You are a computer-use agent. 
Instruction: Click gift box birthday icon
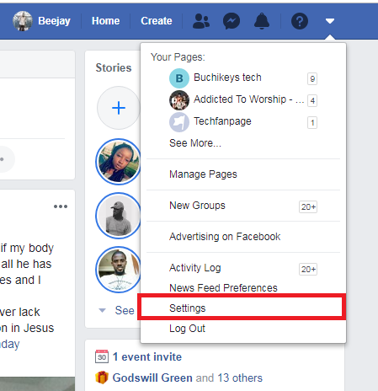pyautogui.click(x=102, y=378)
